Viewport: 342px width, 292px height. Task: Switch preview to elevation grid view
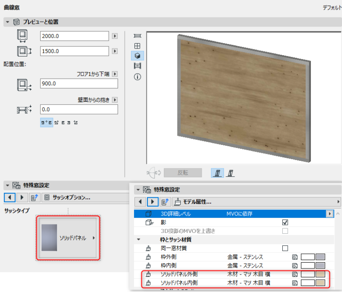138,46
